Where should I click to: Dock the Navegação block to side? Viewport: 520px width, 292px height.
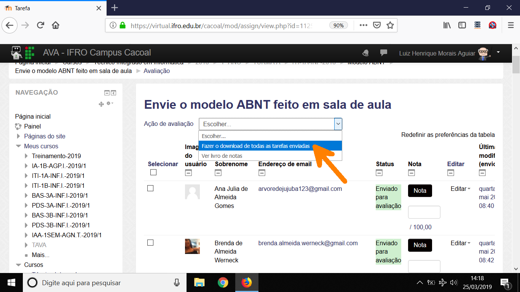pyautogui.click(x=113, y=93)
